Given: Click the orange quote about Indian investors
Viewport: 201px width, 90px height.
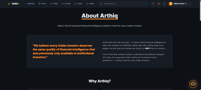Looking at the screenshot, I should [64, 51].
